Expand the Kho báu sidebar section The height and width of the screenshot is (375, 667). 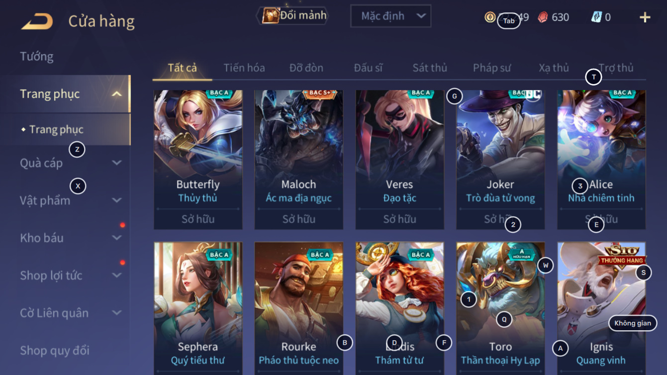[116, 238]
